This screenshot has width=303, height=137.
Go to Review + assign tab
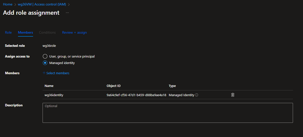click(x=74, y=32)
